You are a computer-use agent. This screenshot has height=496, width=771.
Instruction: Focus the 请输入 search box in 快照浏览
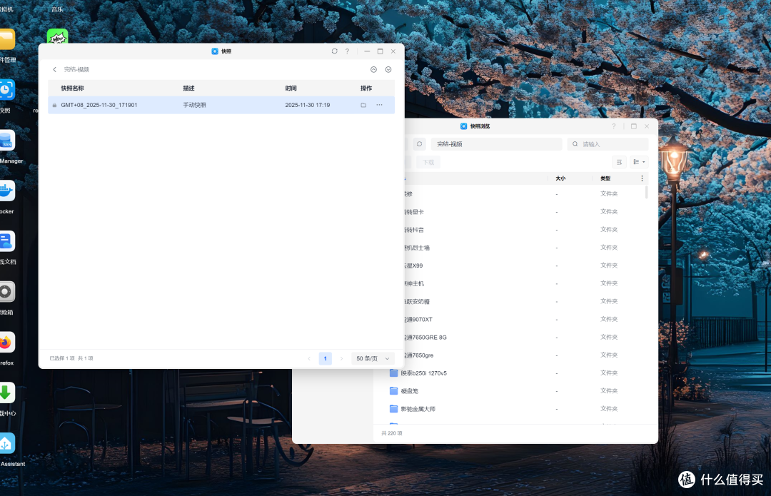pos(608,144)
